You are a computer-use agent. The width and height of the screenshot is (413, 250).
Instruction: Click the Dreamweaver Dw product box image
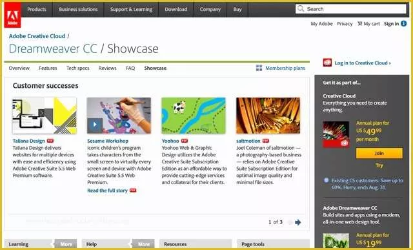point(336,240)
